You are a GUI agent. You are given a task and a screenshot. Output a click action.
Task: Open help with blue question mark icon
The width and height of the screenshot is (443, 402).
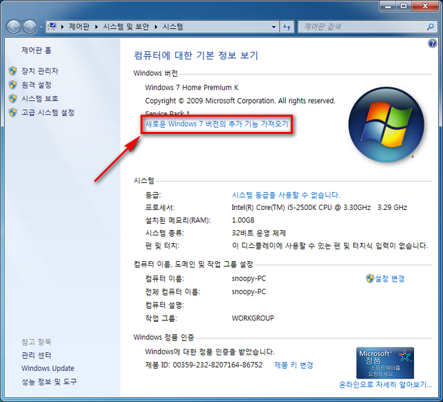pyautogui.click(x=432, y=44)
